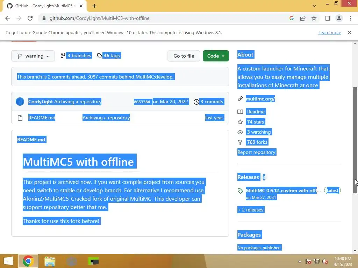
Task: Show hidden system tray icons
Action: tap(300, 261)
